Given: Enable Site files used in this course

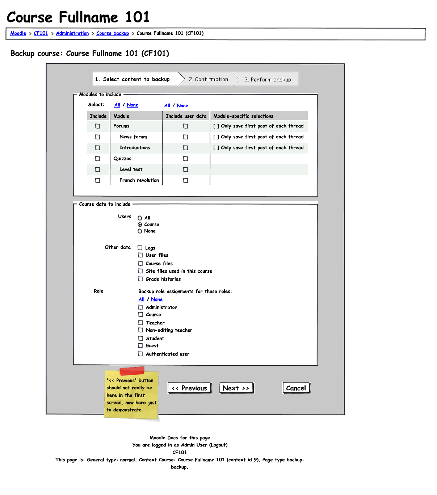Looking at the screenshot, I should coord(140,271).
